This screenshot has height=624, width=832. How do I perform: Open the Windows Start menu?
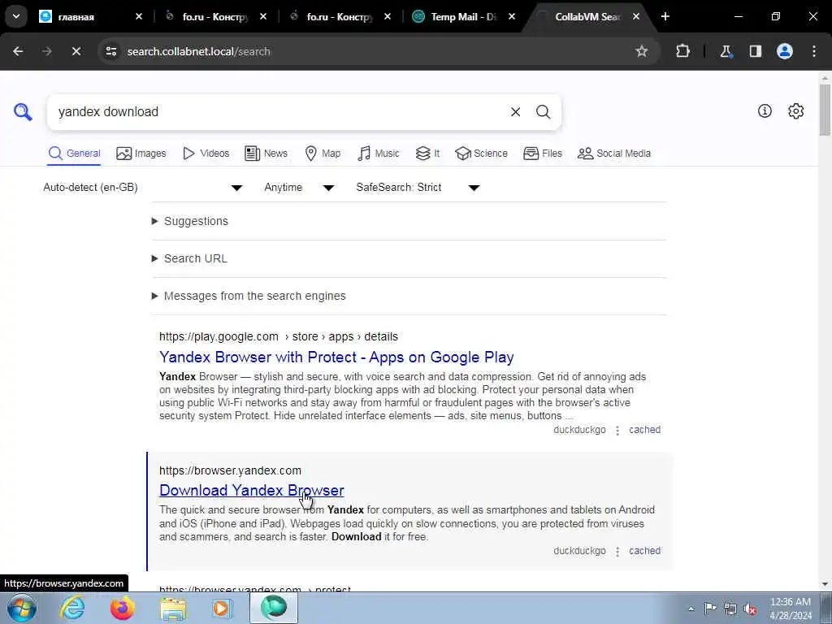pyautogui.click(x=22, y=608)
